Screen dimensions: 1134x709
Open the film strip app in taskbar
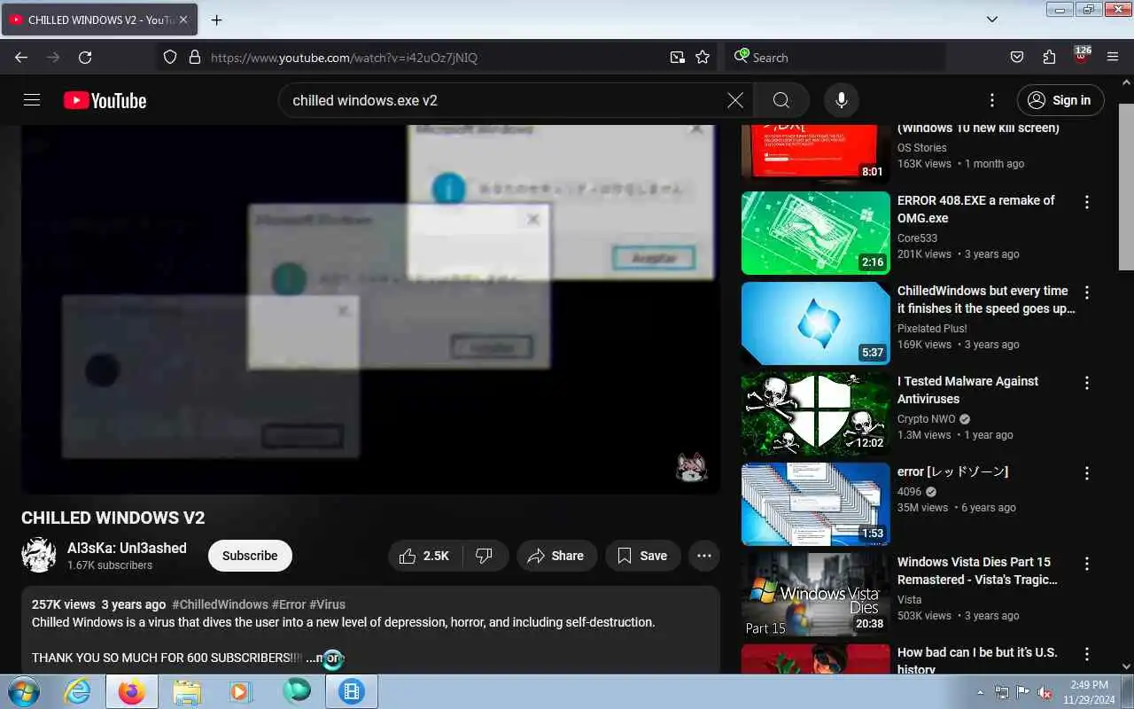pos(352,691)
